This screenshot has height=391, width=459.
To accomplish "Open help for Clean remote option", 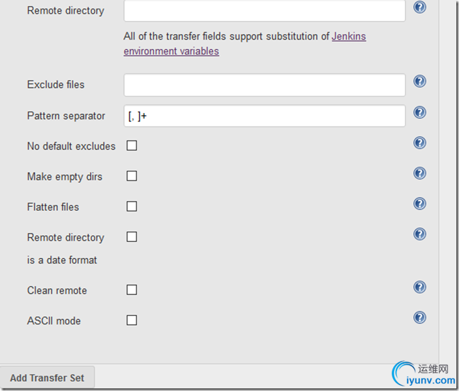I will point(420,287).
